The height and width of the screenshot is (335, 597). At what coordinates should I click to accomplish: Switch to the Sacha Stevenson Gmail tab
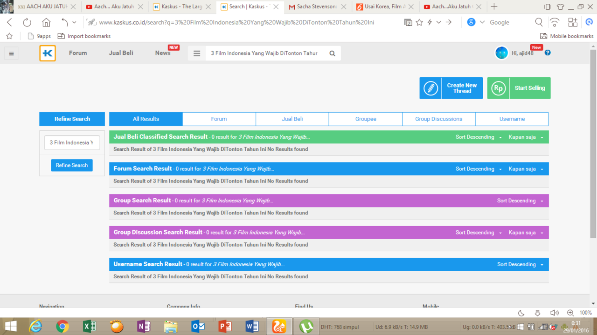(x=317, y=7)
